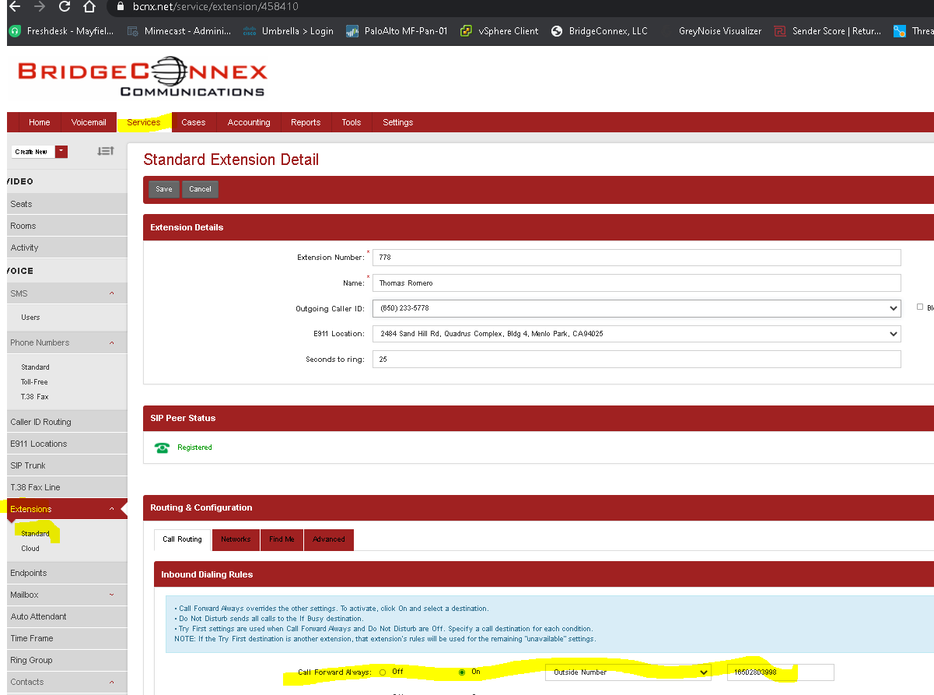Click the browser forward arrow
The height and width of the screenshot is (695, 934).
click(40, 6)
